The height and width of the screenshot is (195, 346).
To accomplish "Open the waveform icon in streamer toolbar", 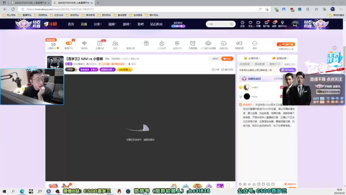I will (84, 43).
